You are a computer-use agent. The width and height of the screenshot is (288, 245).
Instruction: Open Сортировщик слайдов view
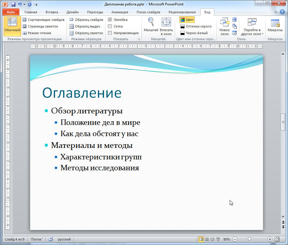43,20
